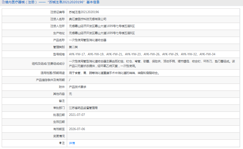Viewport: 243px width, 149px height.
Task: Select registrant name 奥亿康医疗科技无锡有限公司
Action: point(88,19)
